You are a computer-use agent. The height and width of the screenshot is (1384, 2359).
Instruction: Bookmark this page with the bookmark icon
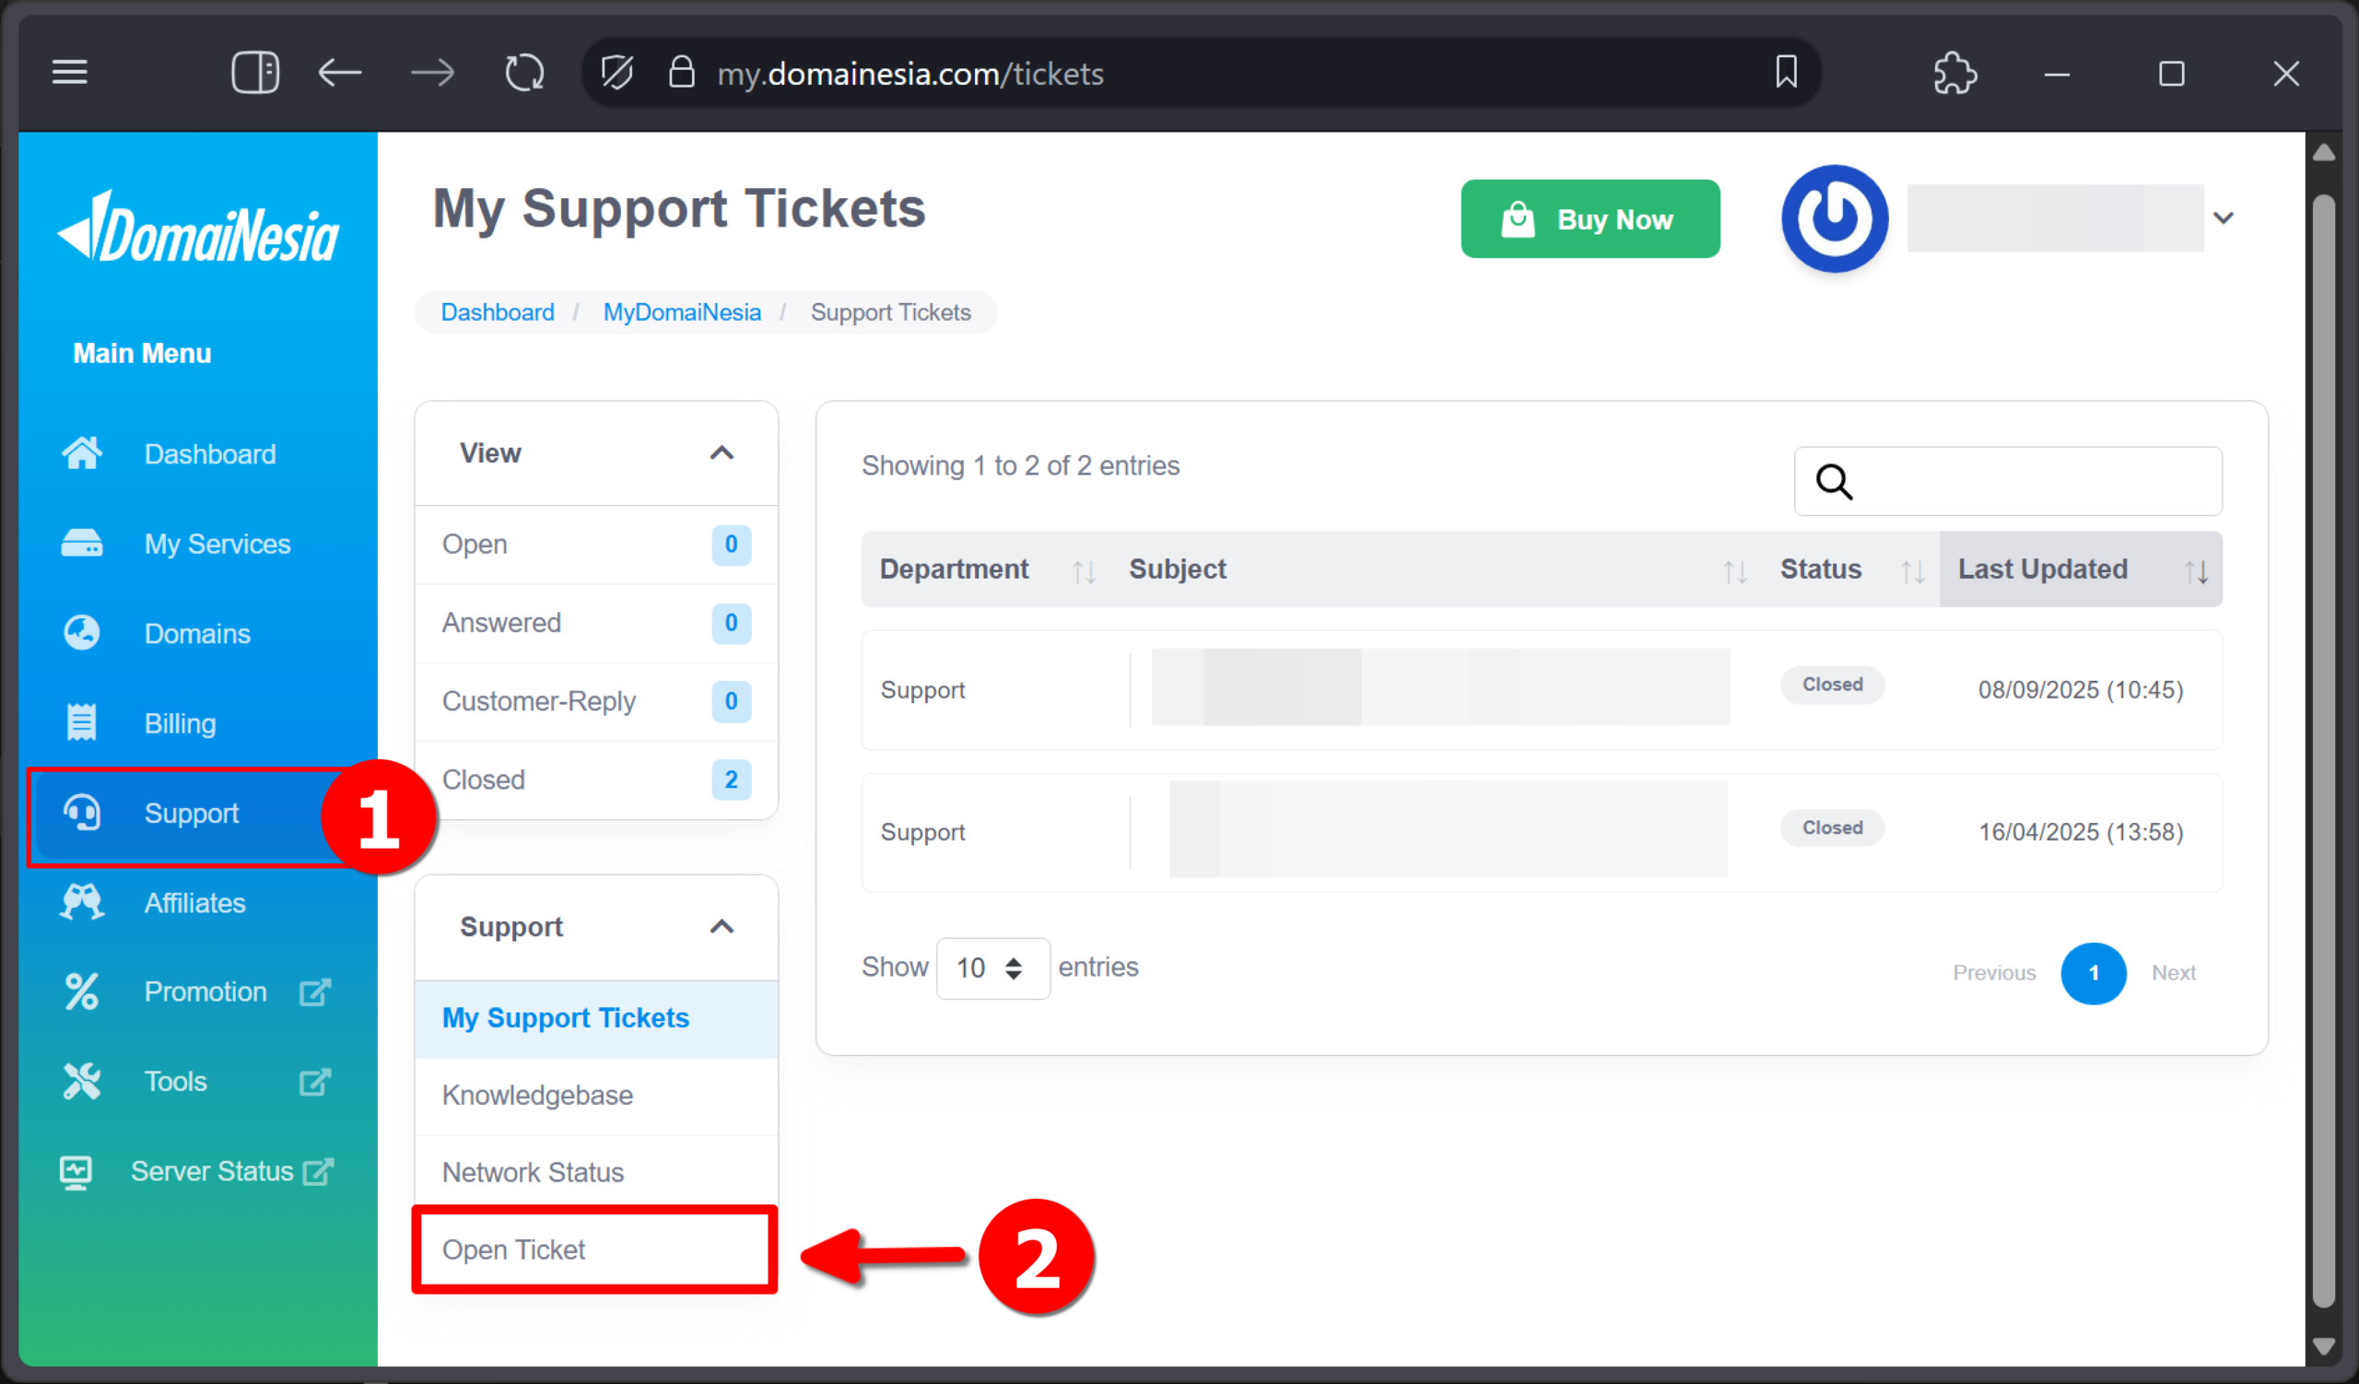point(1786,72)
